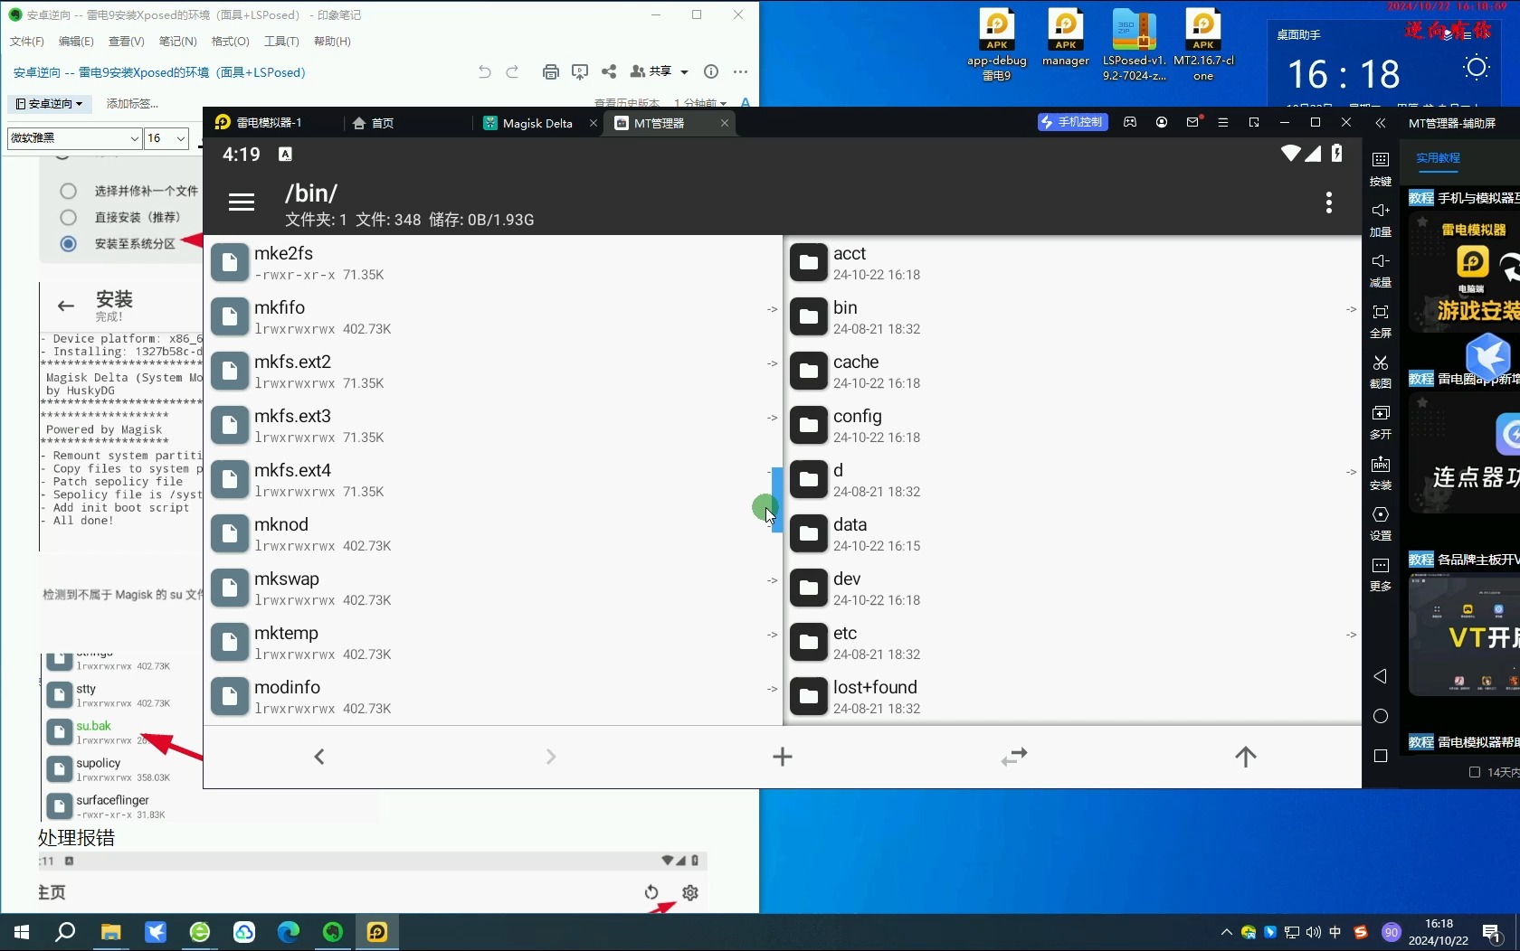Screen dimensions: 1520x951
Task: Collapse side panel with double chevron
Action: pos(1380,123)
